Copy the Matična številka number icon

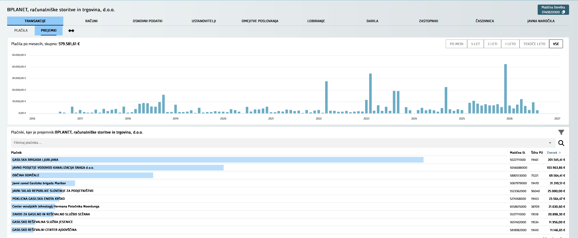(563, 12)
